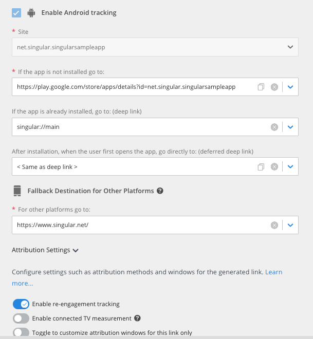
Task: Open the Site dropdown
Action: (155, 47)
